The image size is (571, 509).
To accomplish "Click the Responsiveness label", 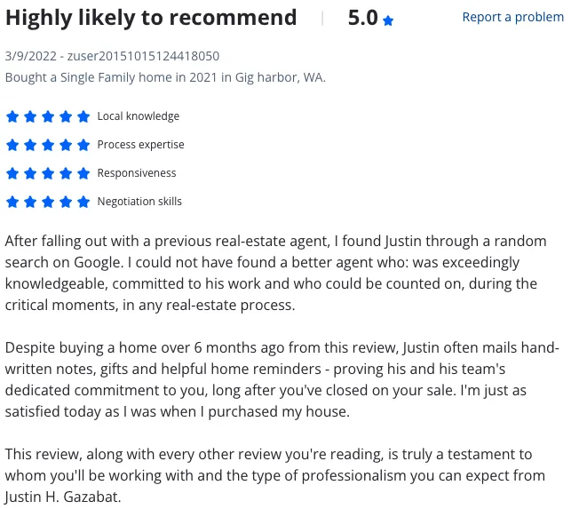I will (x=137, y=173).
